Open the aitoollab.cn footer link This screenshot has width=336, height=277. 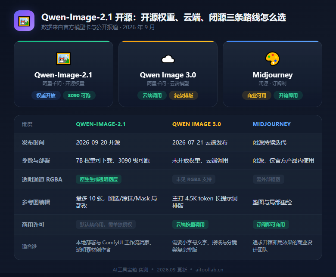(x=209, y=270)
